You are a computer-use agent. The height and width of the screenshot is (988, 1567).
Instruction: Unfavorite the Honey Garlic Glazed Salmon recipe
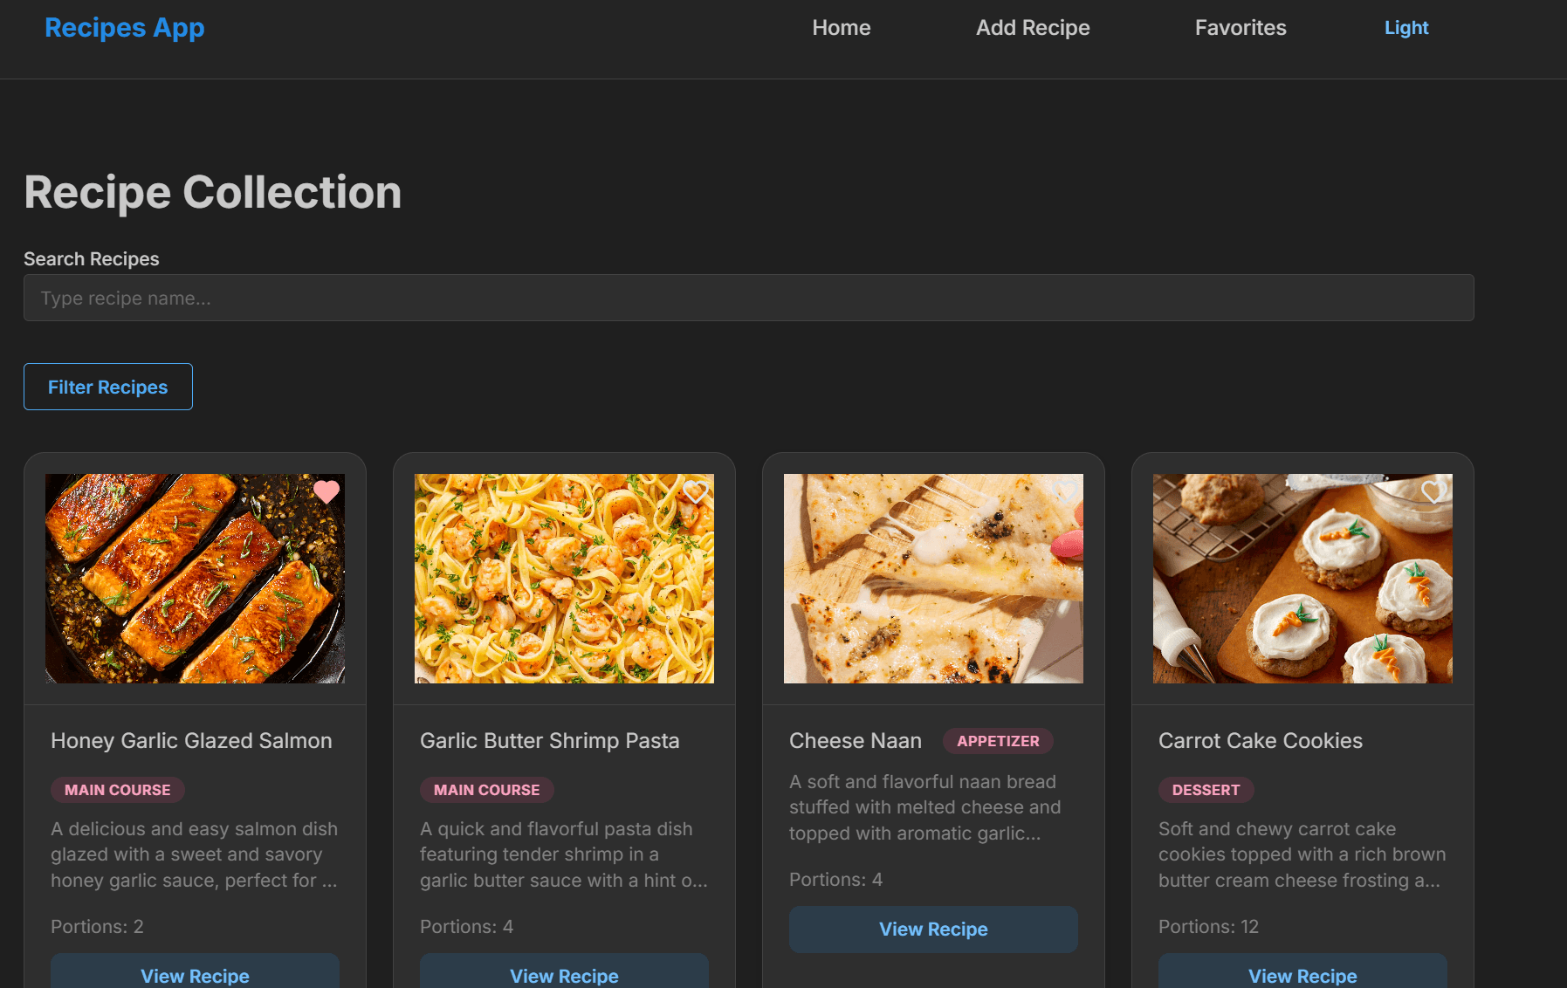click(x=327, y=492)
